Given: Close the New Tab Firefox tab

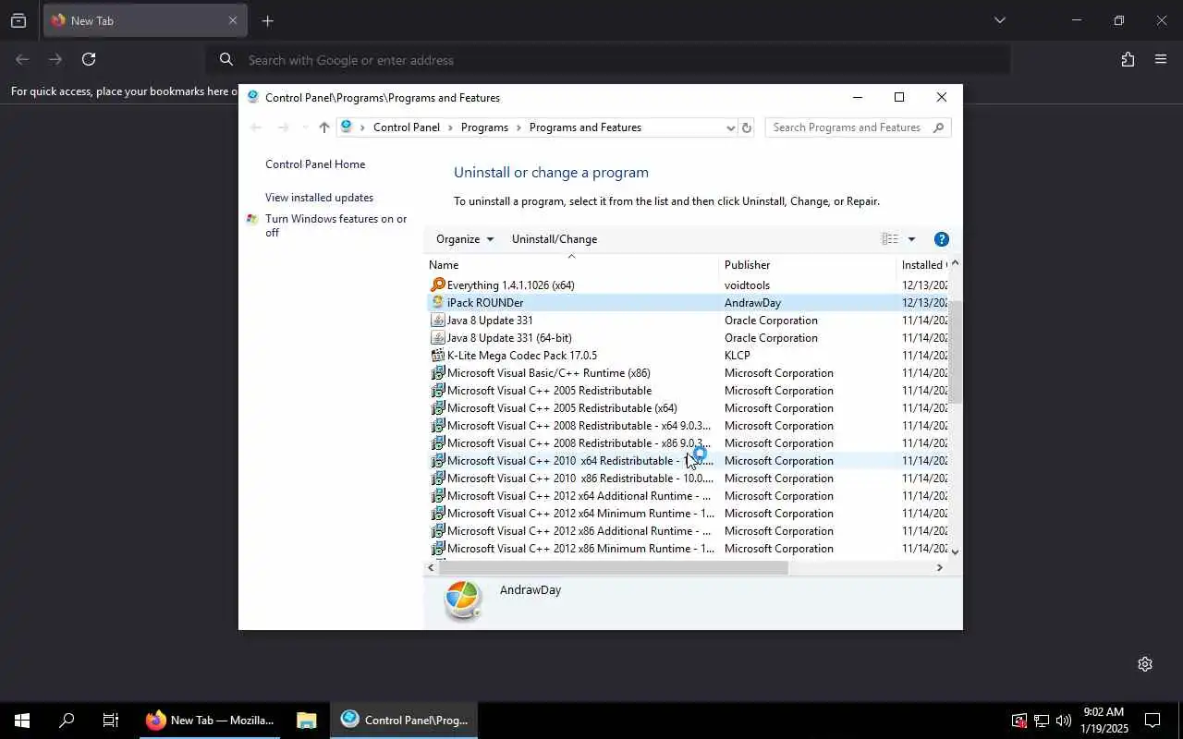Looking at the screenshot, I should 233,20.
